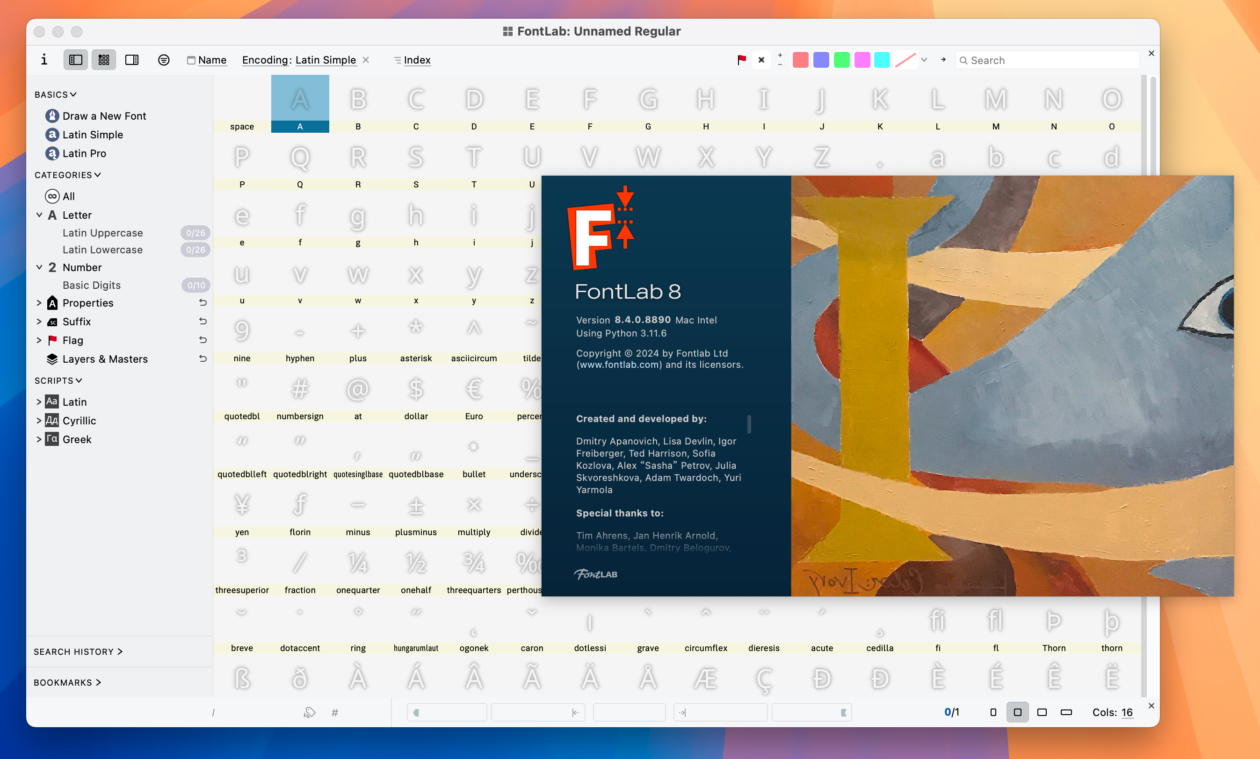Collapse the CATEGORIES sidebar section
Image resolution: width=1260 pixels, height=759 pixels.
[x=67, y=175]
